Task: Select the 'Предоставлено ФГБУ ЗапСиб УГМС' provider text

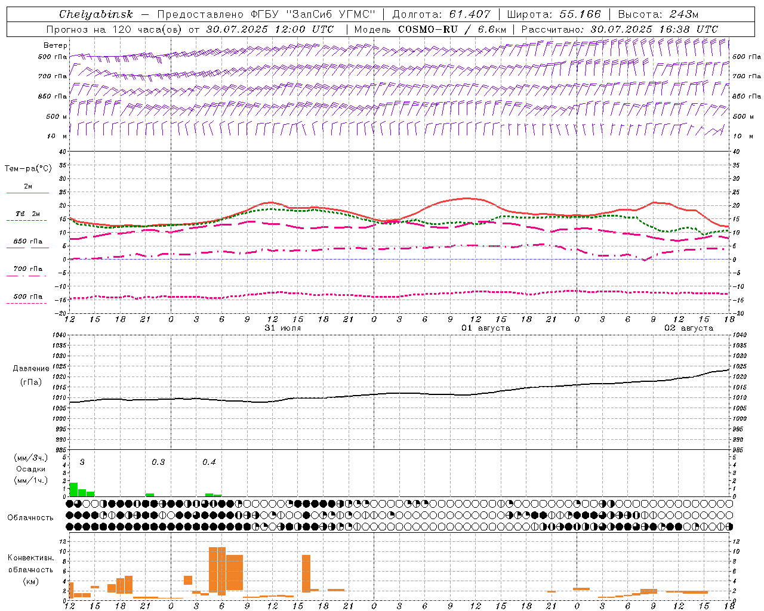Action: tap(266, 14)
